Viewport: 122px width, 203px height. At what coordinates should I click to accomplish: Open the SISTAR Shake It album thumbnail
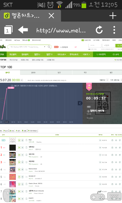tap(12, 177)
